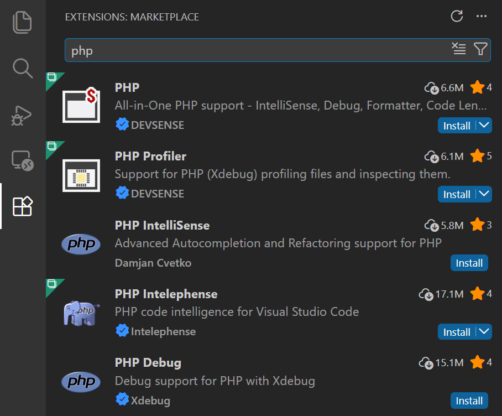Click the download icon beside 15.1M
The width and height of the screenshot is (502, 416).
(x=426, y=363)
